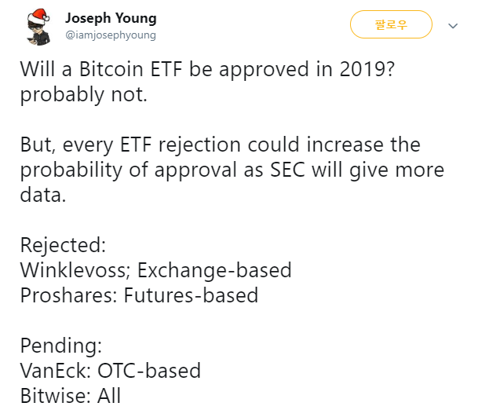The width and height of the screenshot is (478, 410).
Task: Click the word "data." in the tweet
Action: pos(43,196)
